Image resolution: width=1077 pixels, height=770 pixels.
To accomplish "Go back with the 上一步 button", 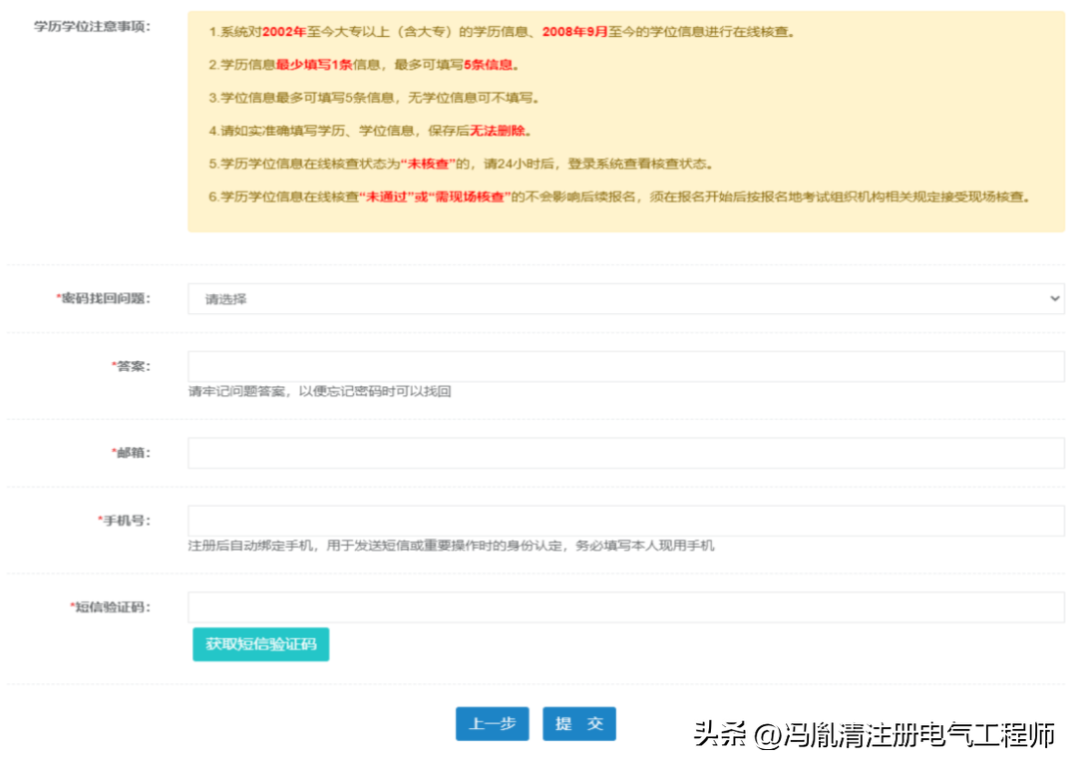I will point(492,724).
